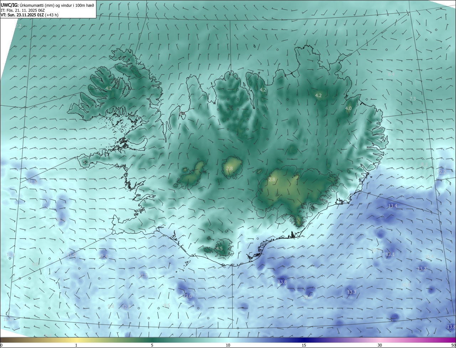Screen dimensions: 456x348
Task: Click the 12.2 value near the east edge
Action: point(442,172)
